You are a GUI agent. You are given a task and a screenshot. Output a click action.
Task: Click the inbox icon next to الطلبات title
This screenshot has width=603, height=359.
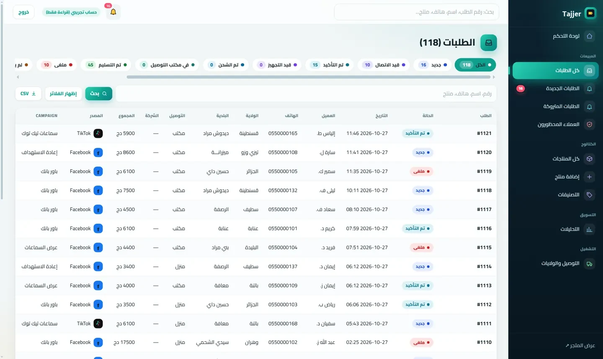point(488,43)
